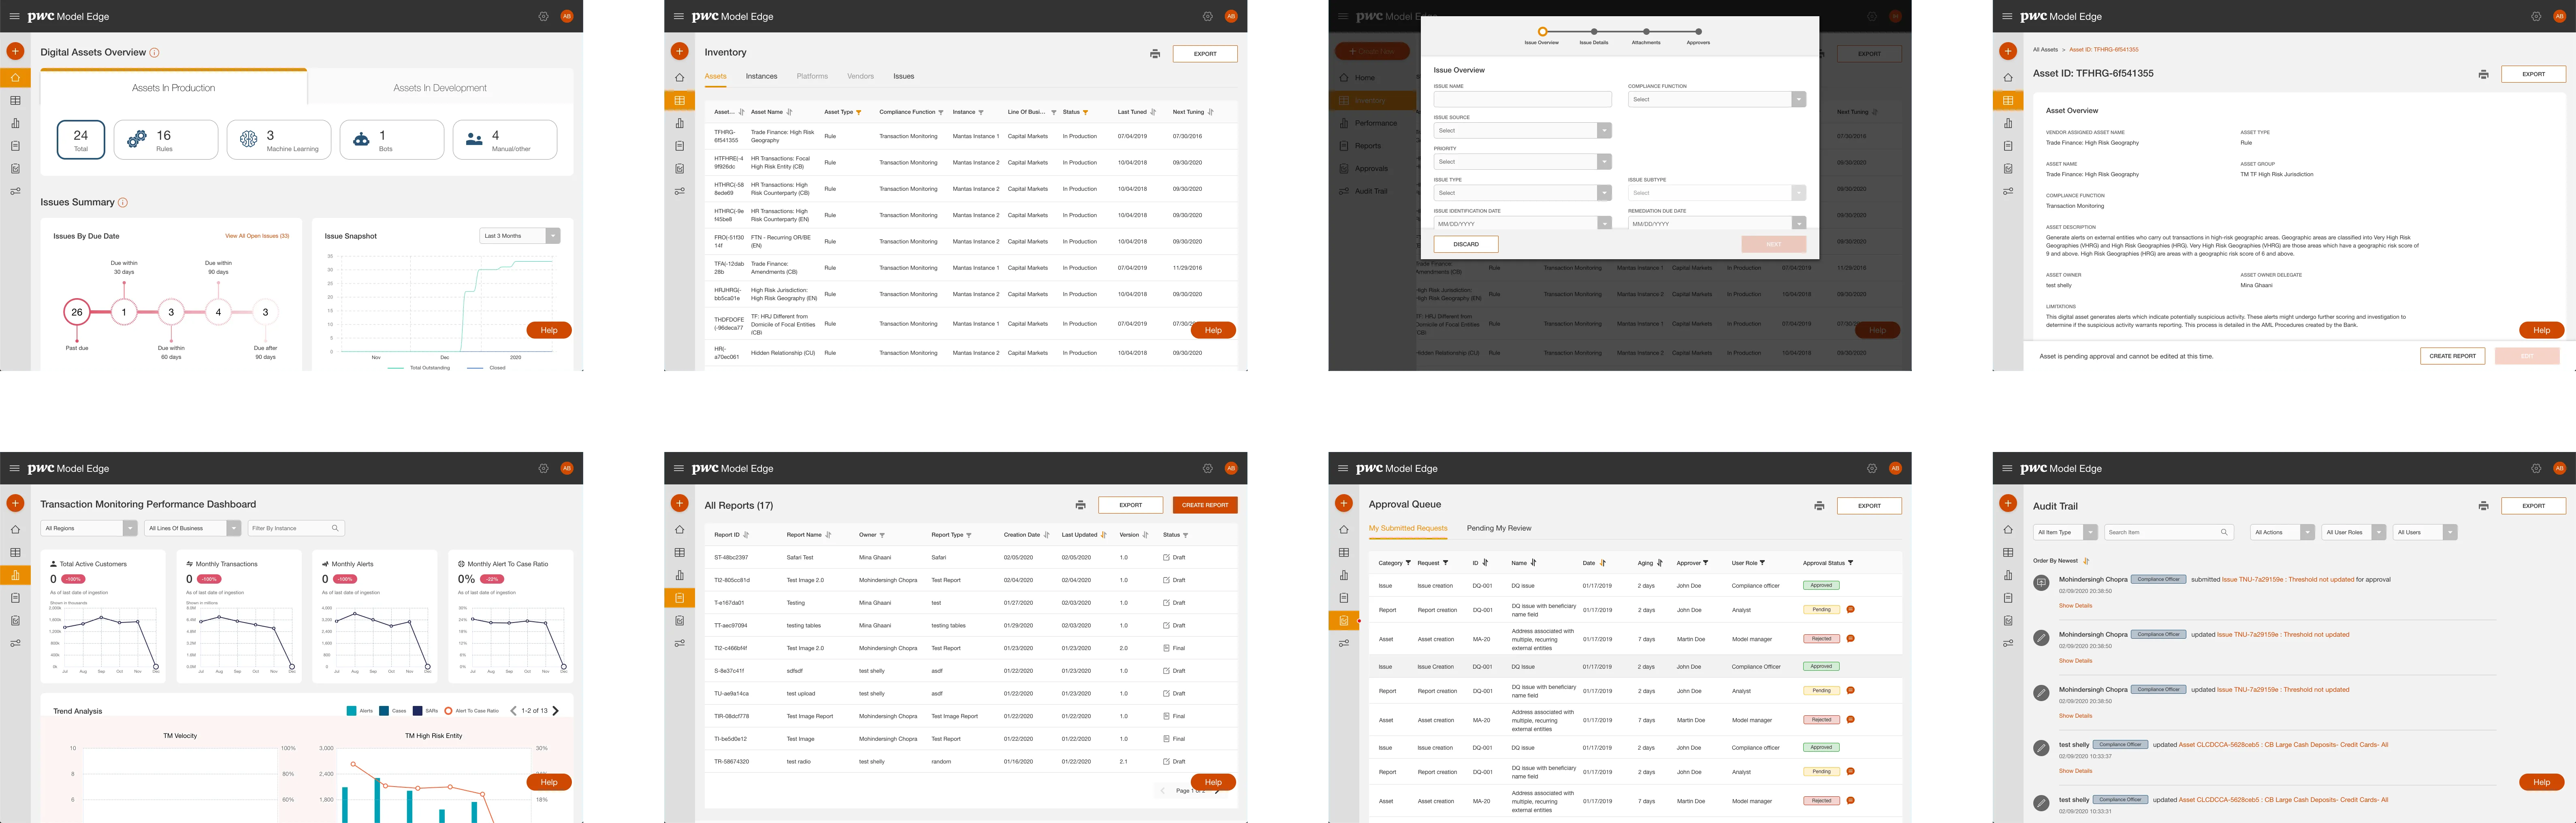Click the printer icon on the Inventory screen
The width and height of the screenshot is (2576, 823).
point(1155,54)
